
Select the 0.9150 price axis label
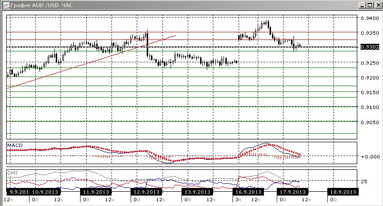coord(370,92)
